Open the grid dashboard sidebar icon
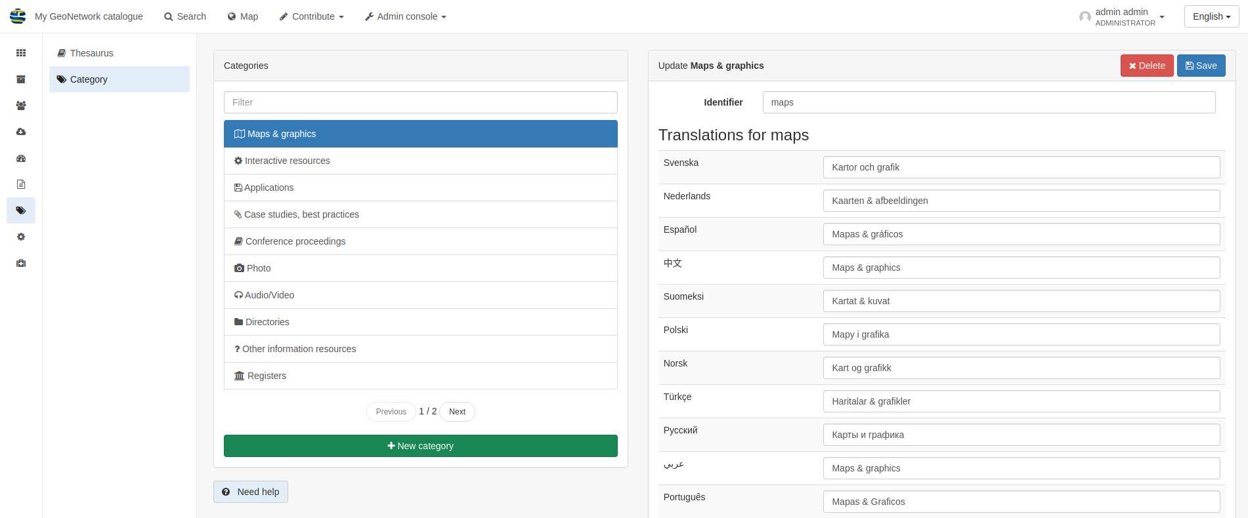Viewport: 1248px width, 518px height. pyautogui.click(x=21, y=53)
